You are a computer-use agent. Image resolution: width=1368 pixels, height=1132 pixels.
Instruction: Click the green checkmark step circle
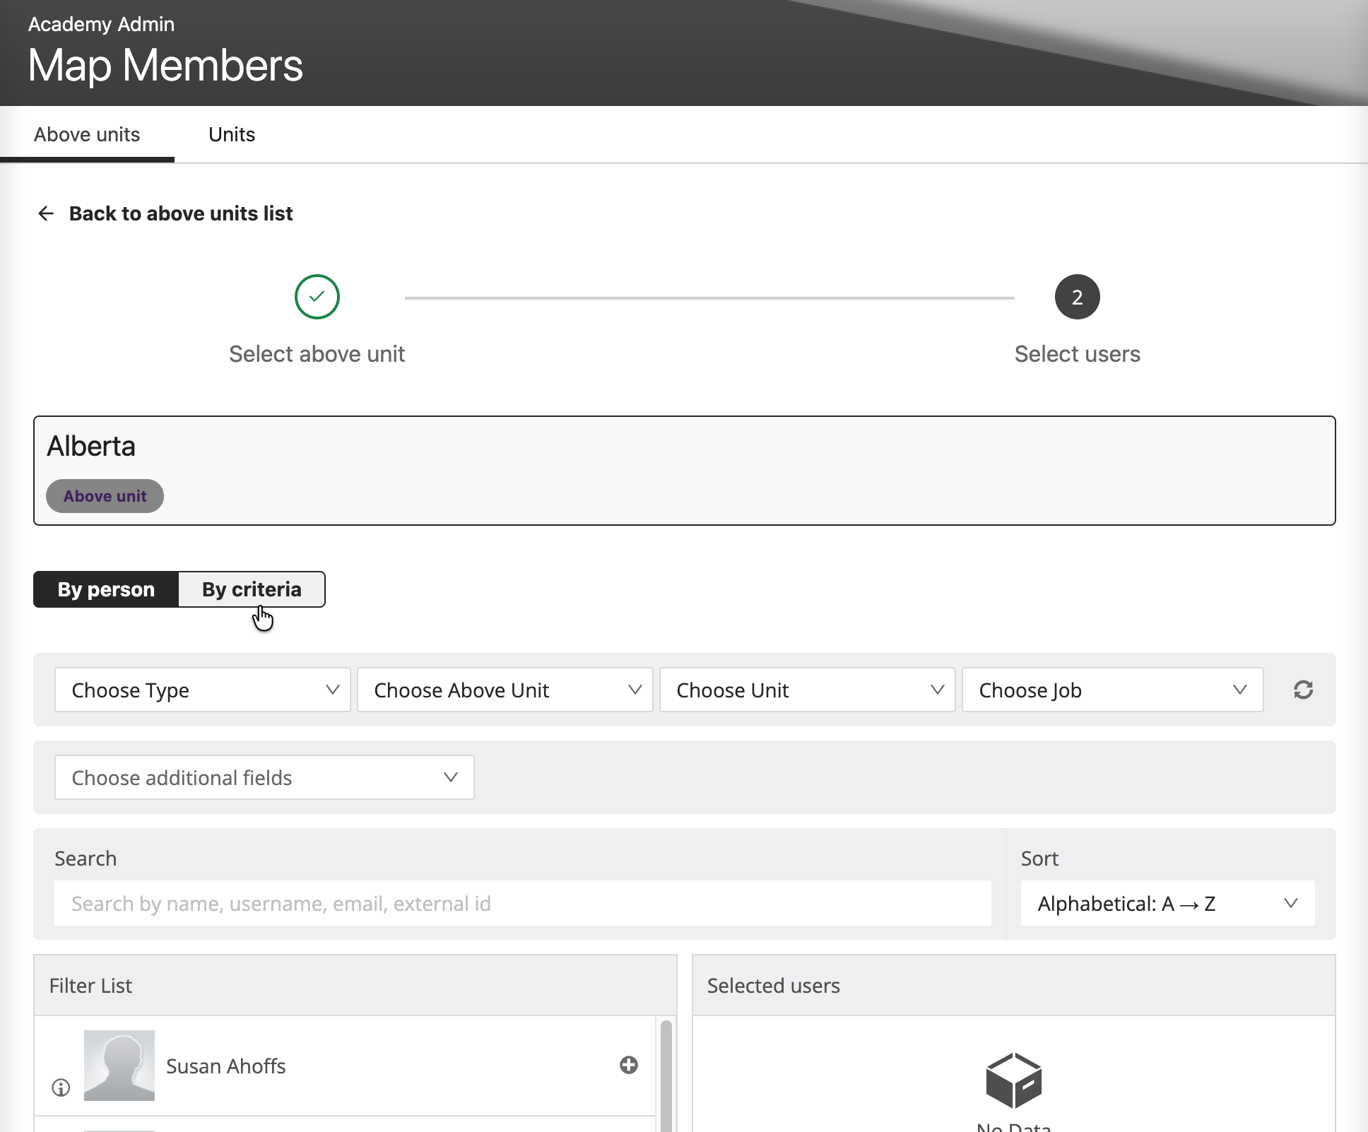(x=317, y=297)
